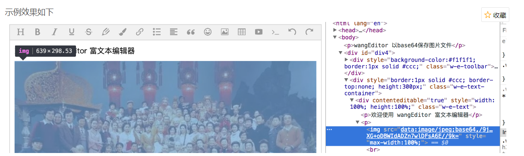Screen dimensions: 524x156
Task: Insert a hyperlink with link icon
Action: (x=139, y=32)
